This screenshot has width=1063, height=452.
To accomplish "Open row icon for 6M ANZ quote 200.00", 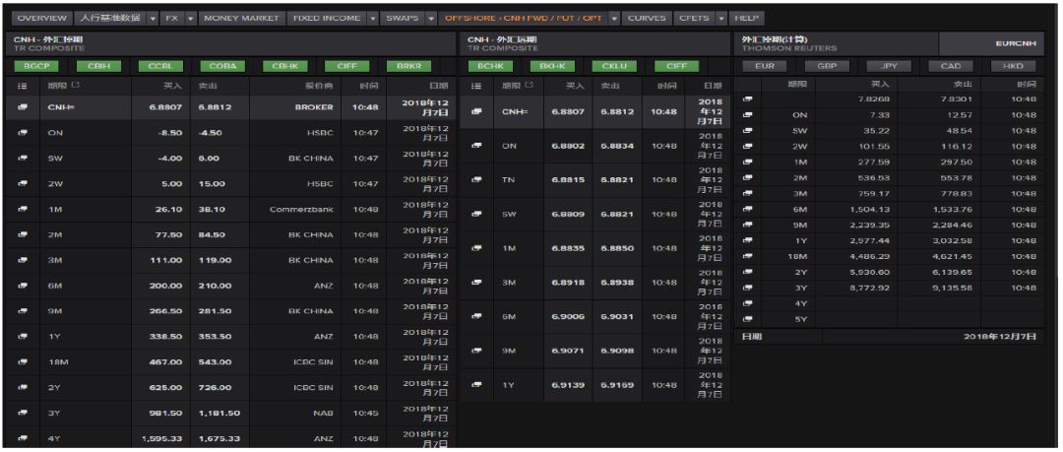I will coord(23,286).
